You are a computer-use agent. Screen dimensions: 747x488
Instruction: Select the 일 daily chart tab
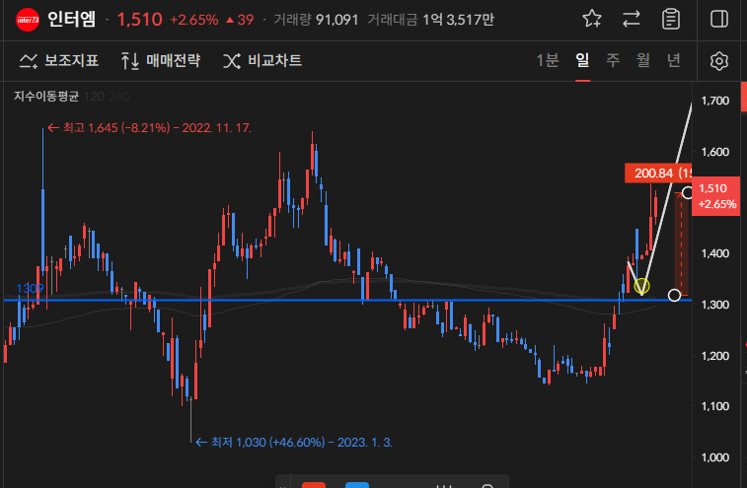582,60
